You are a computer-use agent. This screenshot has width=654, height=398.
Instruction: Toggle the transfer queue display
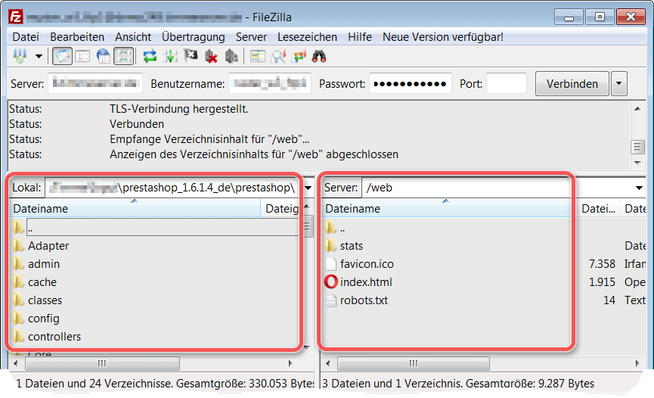[x=123, y=56]
